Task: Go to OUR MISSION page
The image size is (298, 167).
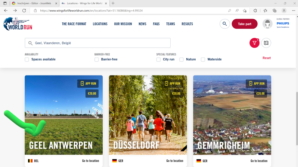Action: (123, 24)
